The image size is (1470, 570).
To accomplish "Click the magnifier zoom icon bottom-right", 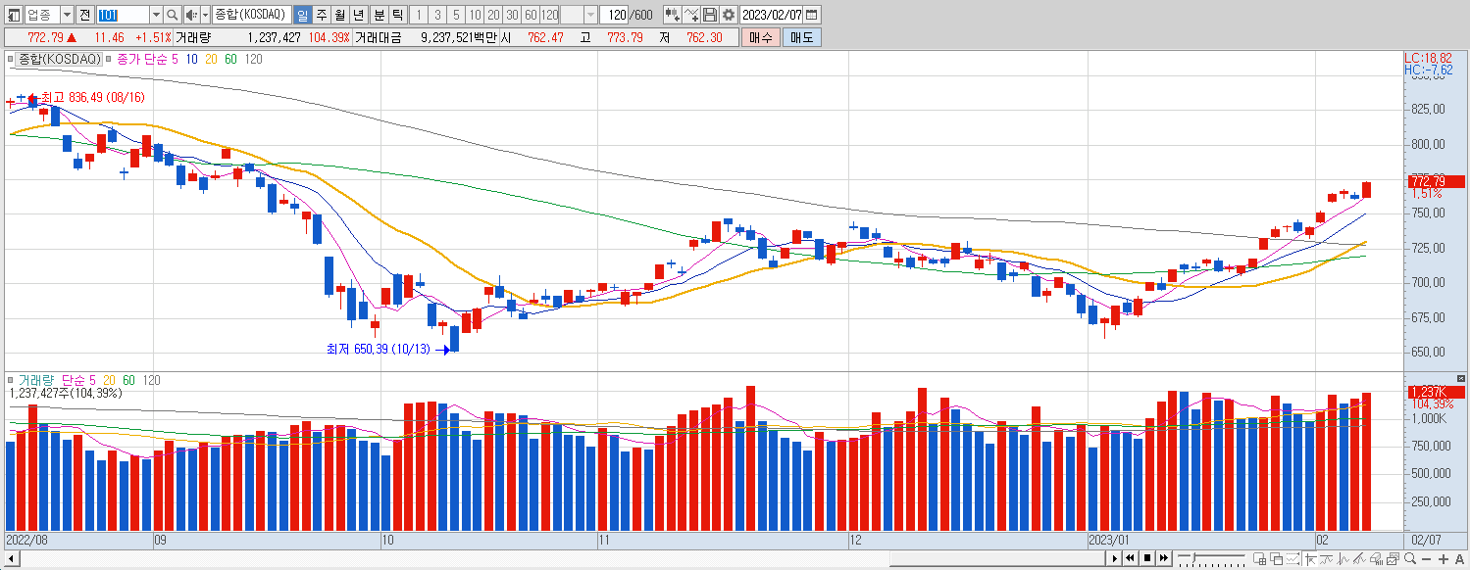I will click(x=1410, y=559).
